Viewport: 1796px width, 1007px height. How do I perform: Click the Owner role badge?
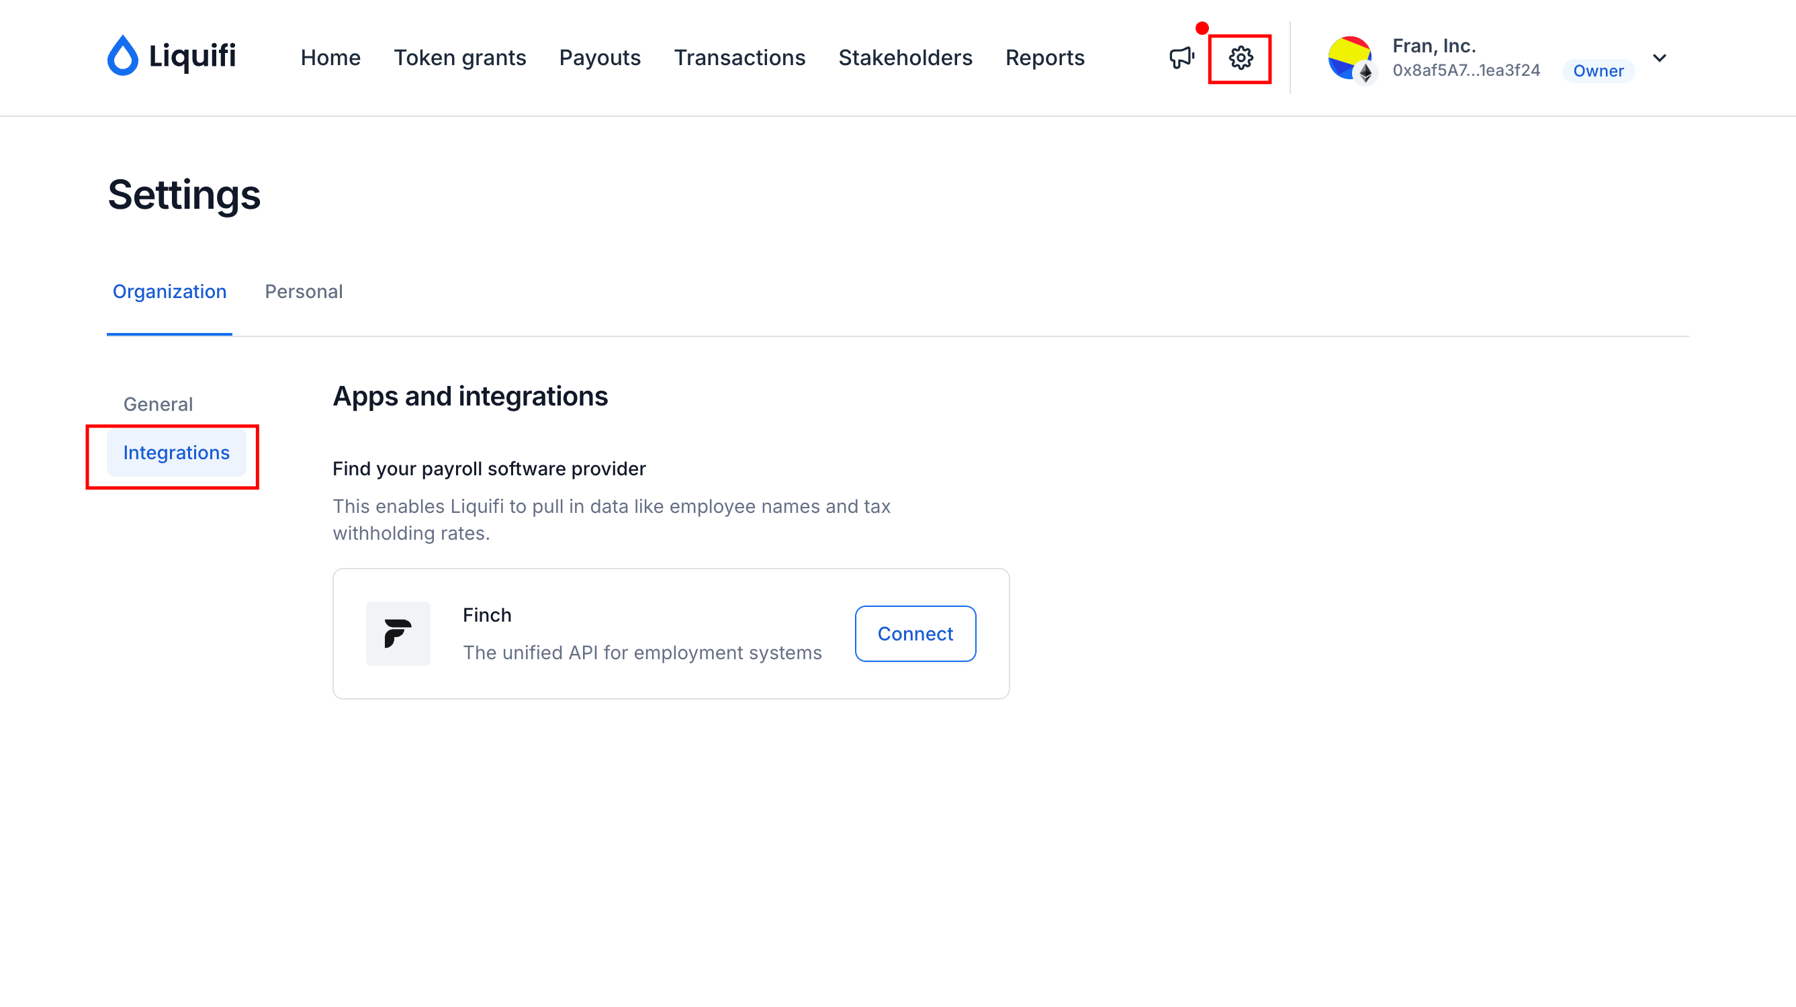pos(1598,71)
